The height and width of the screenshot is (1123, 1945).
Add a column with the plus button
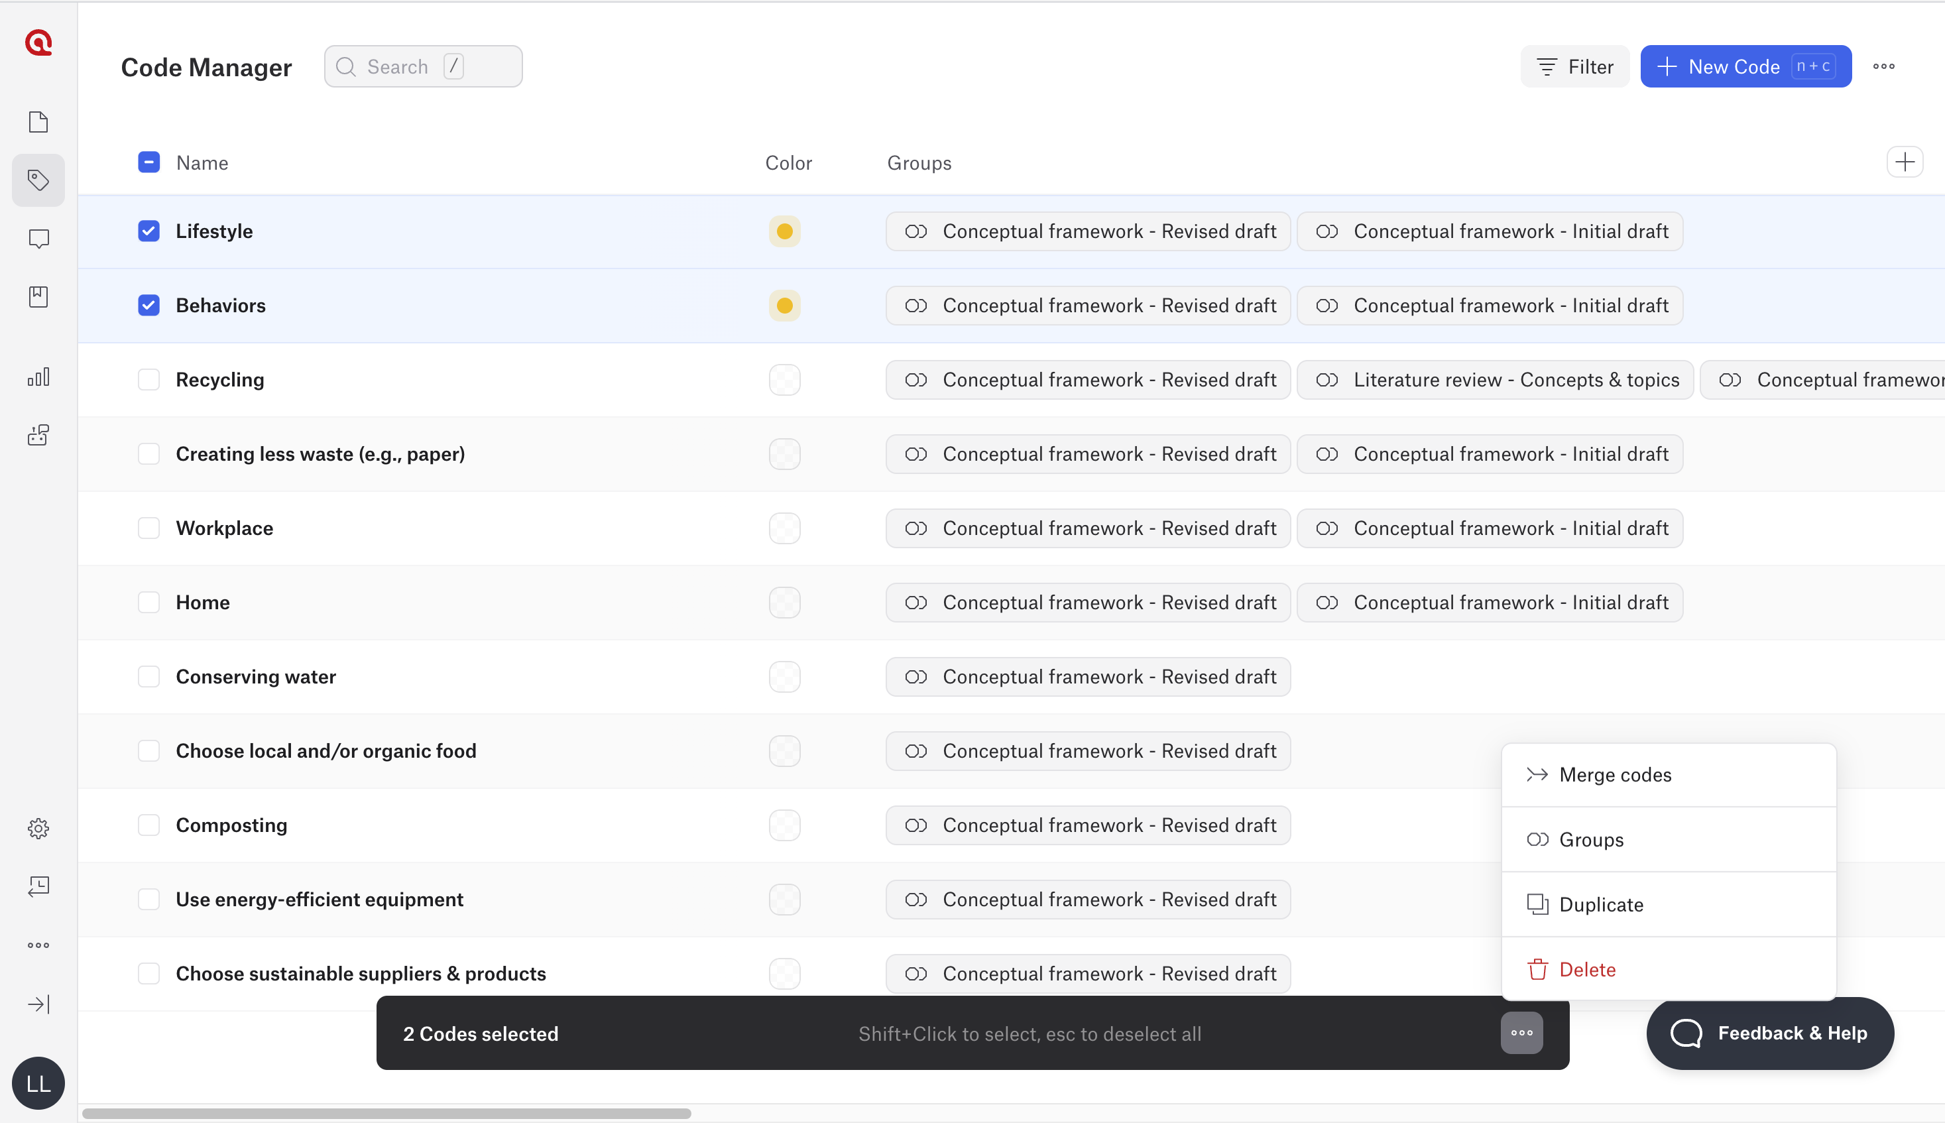tap(1904, 162)
